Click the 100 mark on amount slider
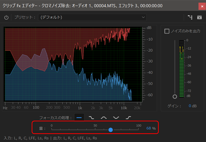The width and height of the screenshot is (206, 142). click(139, 125)
